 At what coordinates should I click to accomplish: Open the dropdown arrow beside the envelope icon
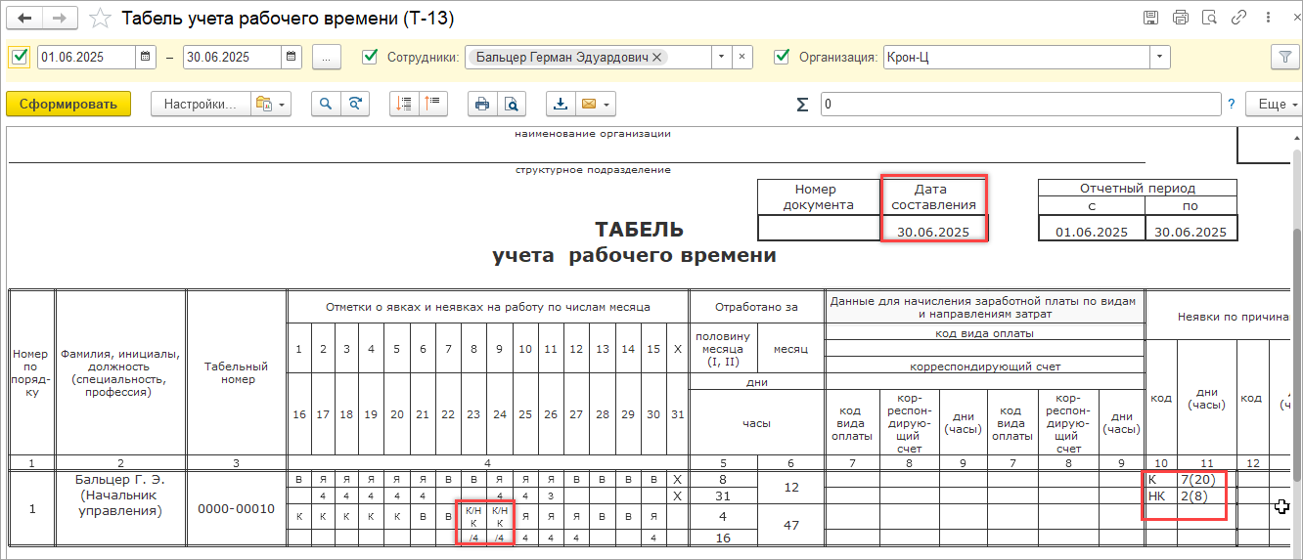(x=607, y=104)
